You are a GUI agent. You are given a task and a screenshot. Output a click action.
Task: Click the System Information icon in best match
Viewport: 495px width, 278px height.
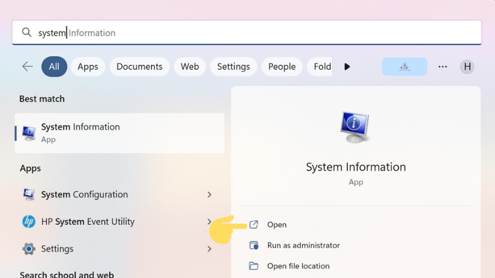[x=28, y=132]
